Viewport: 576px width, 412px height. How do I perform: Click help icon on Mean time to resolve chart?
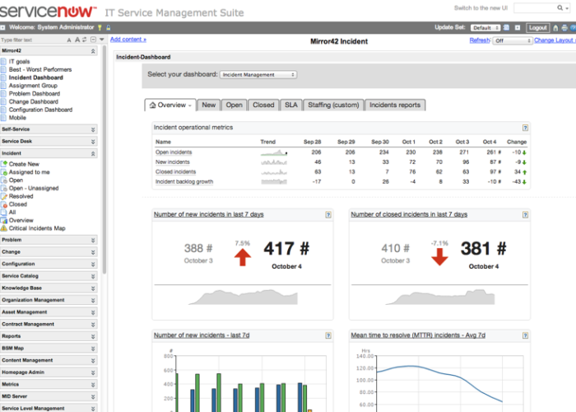[x=525, y=335]
